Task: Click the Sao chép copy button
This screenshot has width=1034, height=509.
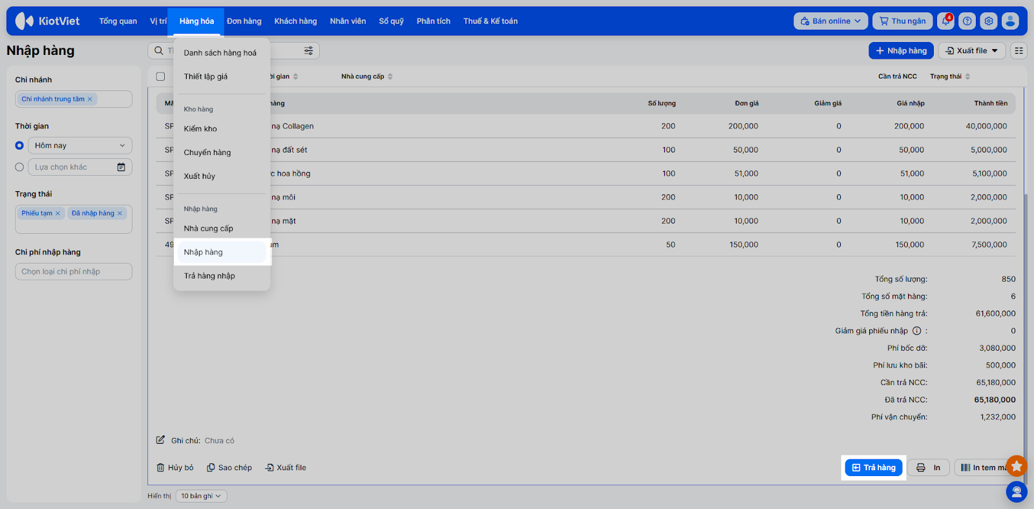Action: point(229,468)
